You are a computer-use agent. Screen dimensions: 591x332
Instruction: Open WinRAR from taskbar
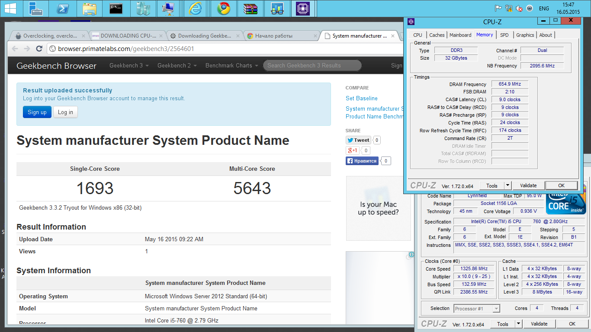(250, 8)
